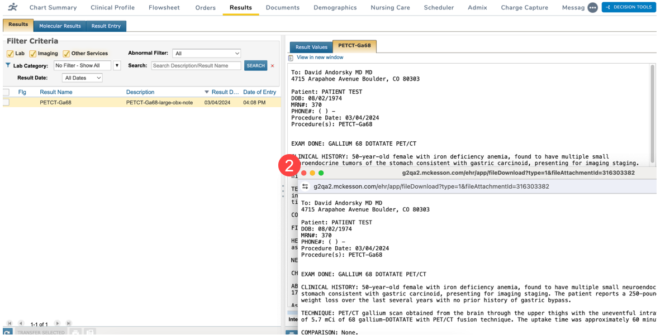Open the Lab Category dropdown arrow

pyautogui.click(x=117, y=66)
